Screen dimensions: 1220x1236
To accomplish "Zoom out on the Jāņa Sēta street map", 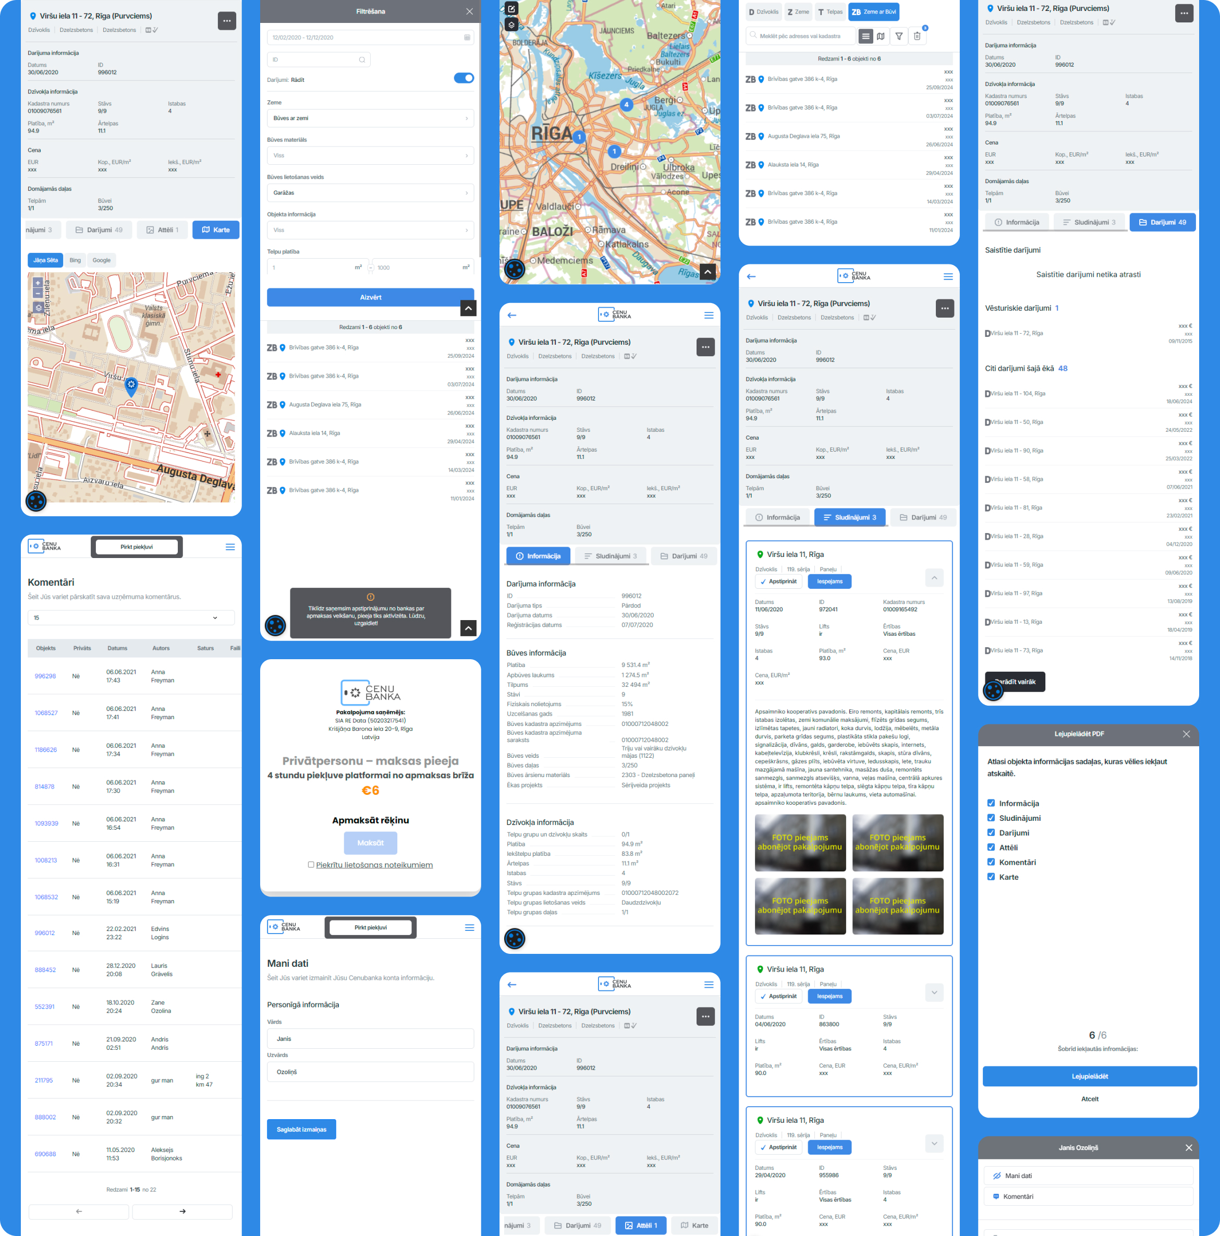I will (x=38, y=293).
